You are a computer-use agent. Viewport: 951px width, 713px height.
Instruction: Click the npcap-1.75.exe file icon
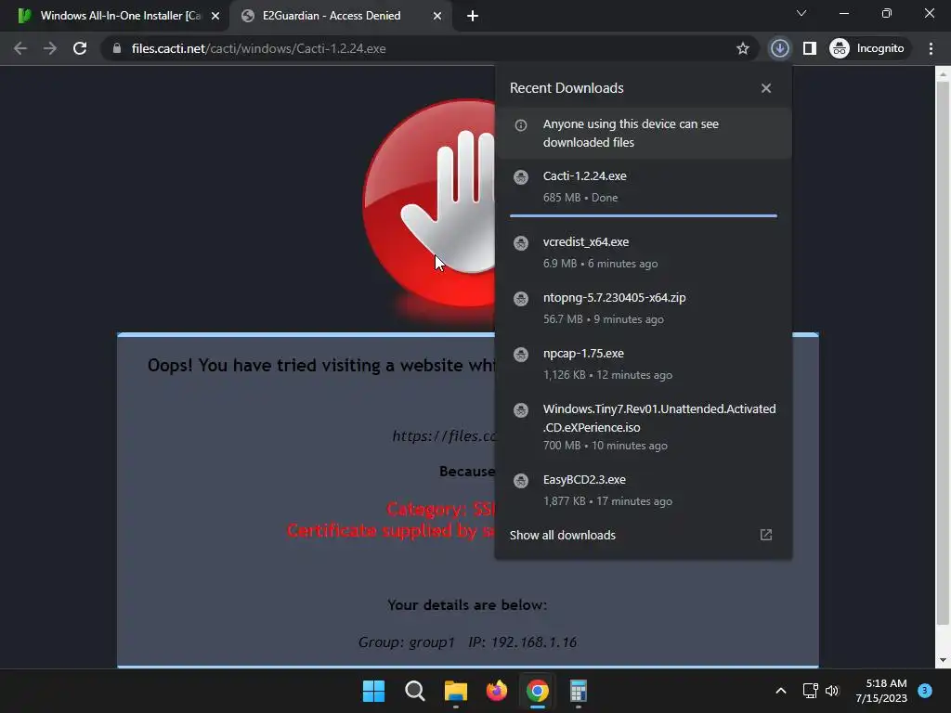coord(521,355)
